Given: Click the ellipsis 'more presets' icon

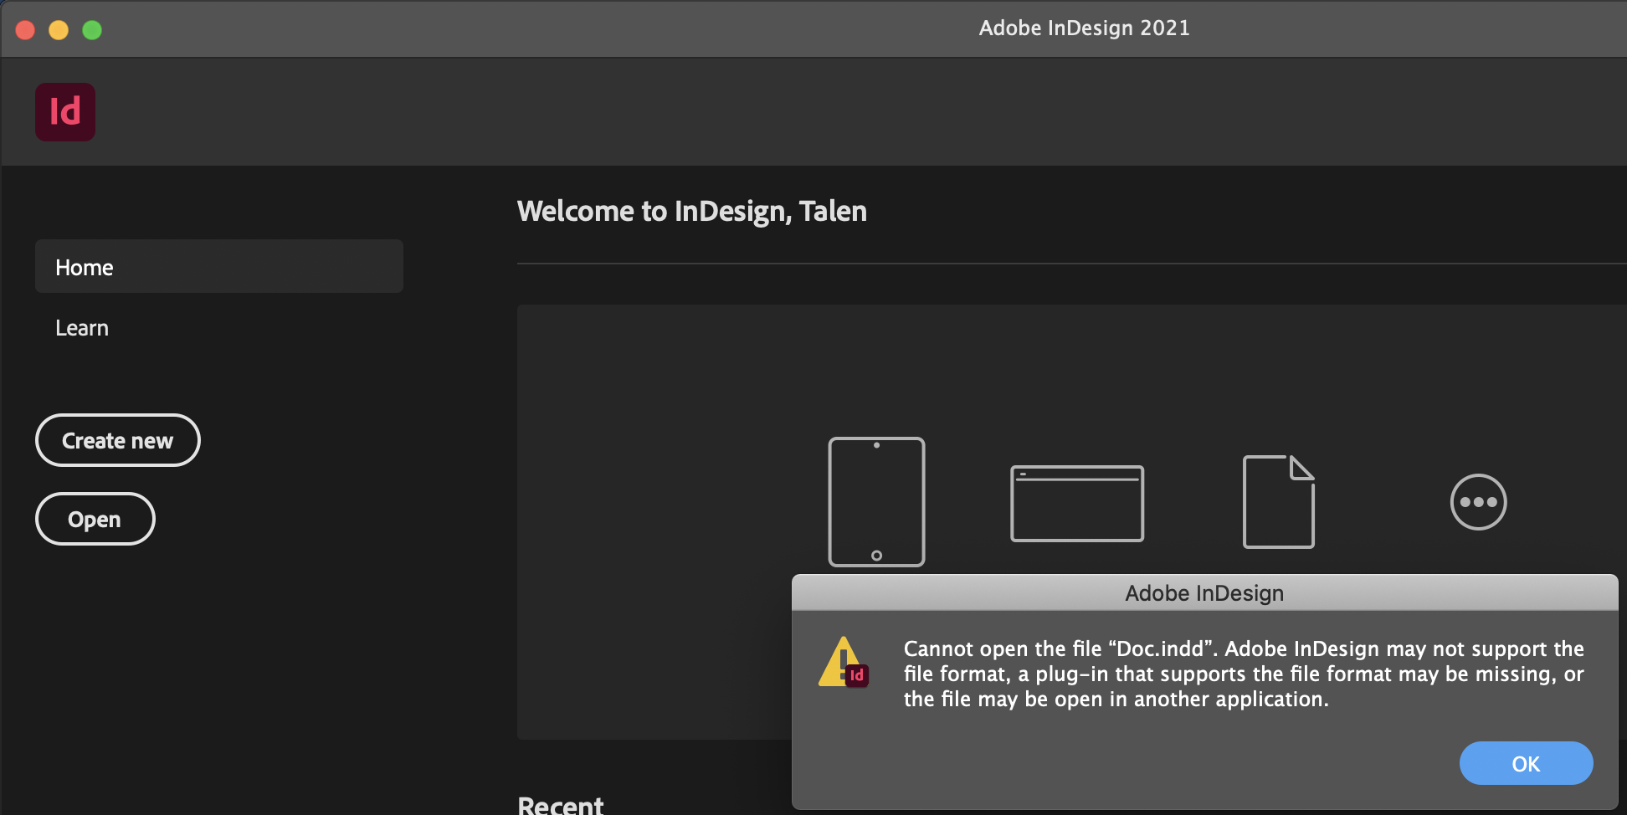Looking at the screenshot, I should tap(1478, 502).
